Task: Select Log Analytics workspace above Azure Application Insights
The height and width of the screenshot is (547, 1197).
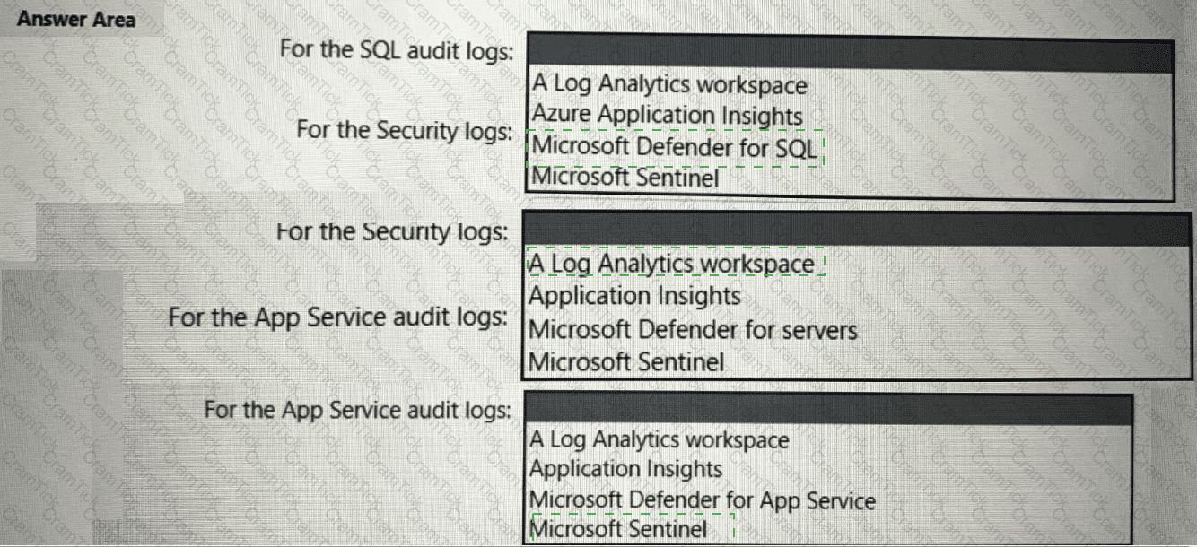Action: (669, 84)
